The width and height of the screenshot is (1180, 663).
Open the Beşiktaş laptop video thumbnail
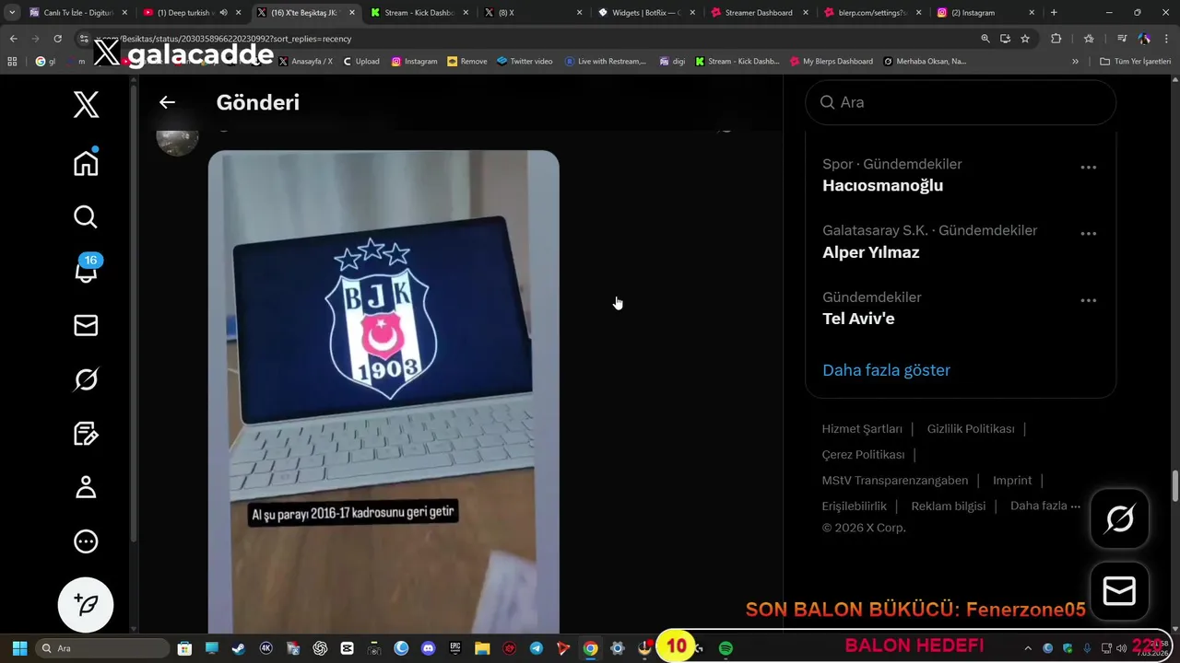[383, 391]
